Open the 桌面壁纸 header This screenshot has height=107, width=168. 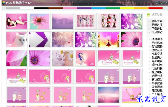tap(158, 15)
